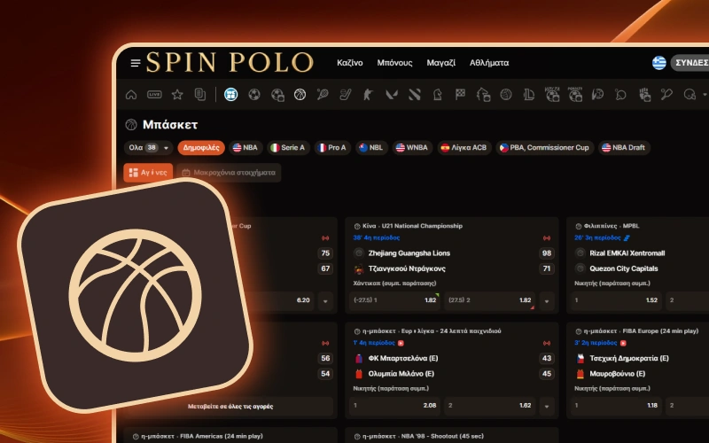Image resolution: width=709 pixels, height=443 pixels.
Task: Open Quezon City Capitals team name
Action: point(624,268)
